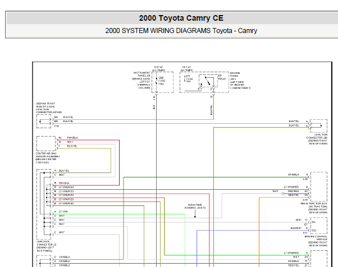
Task: Click the CENTER AIR BAG SENSOR ASSEMBLY label
Action: point(48,158)
